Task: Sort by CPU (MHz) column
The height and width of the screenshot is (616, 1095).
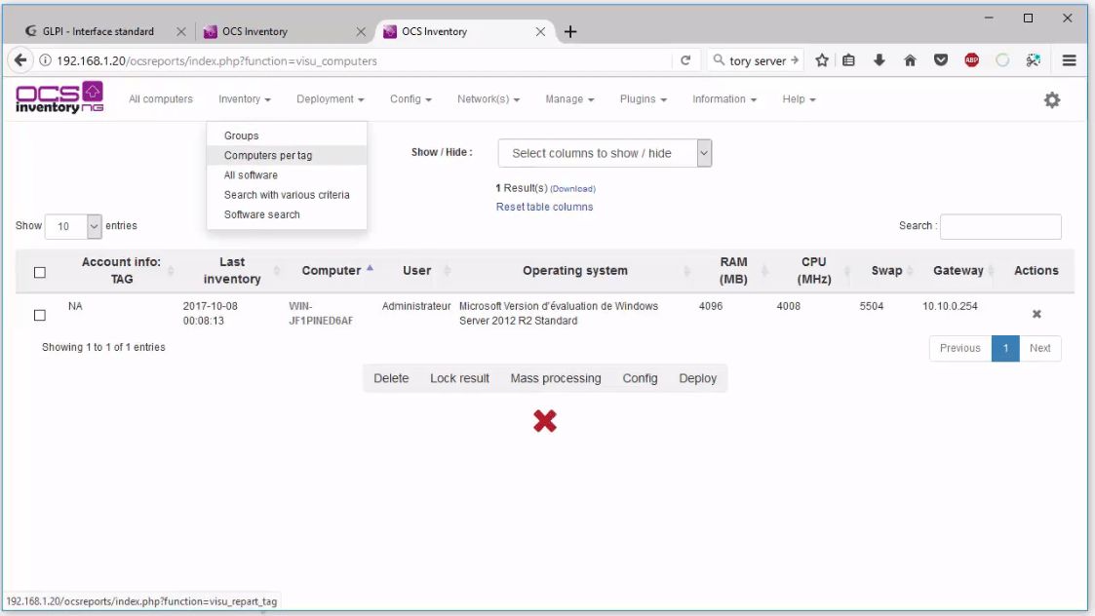Action: pos(813,270)
